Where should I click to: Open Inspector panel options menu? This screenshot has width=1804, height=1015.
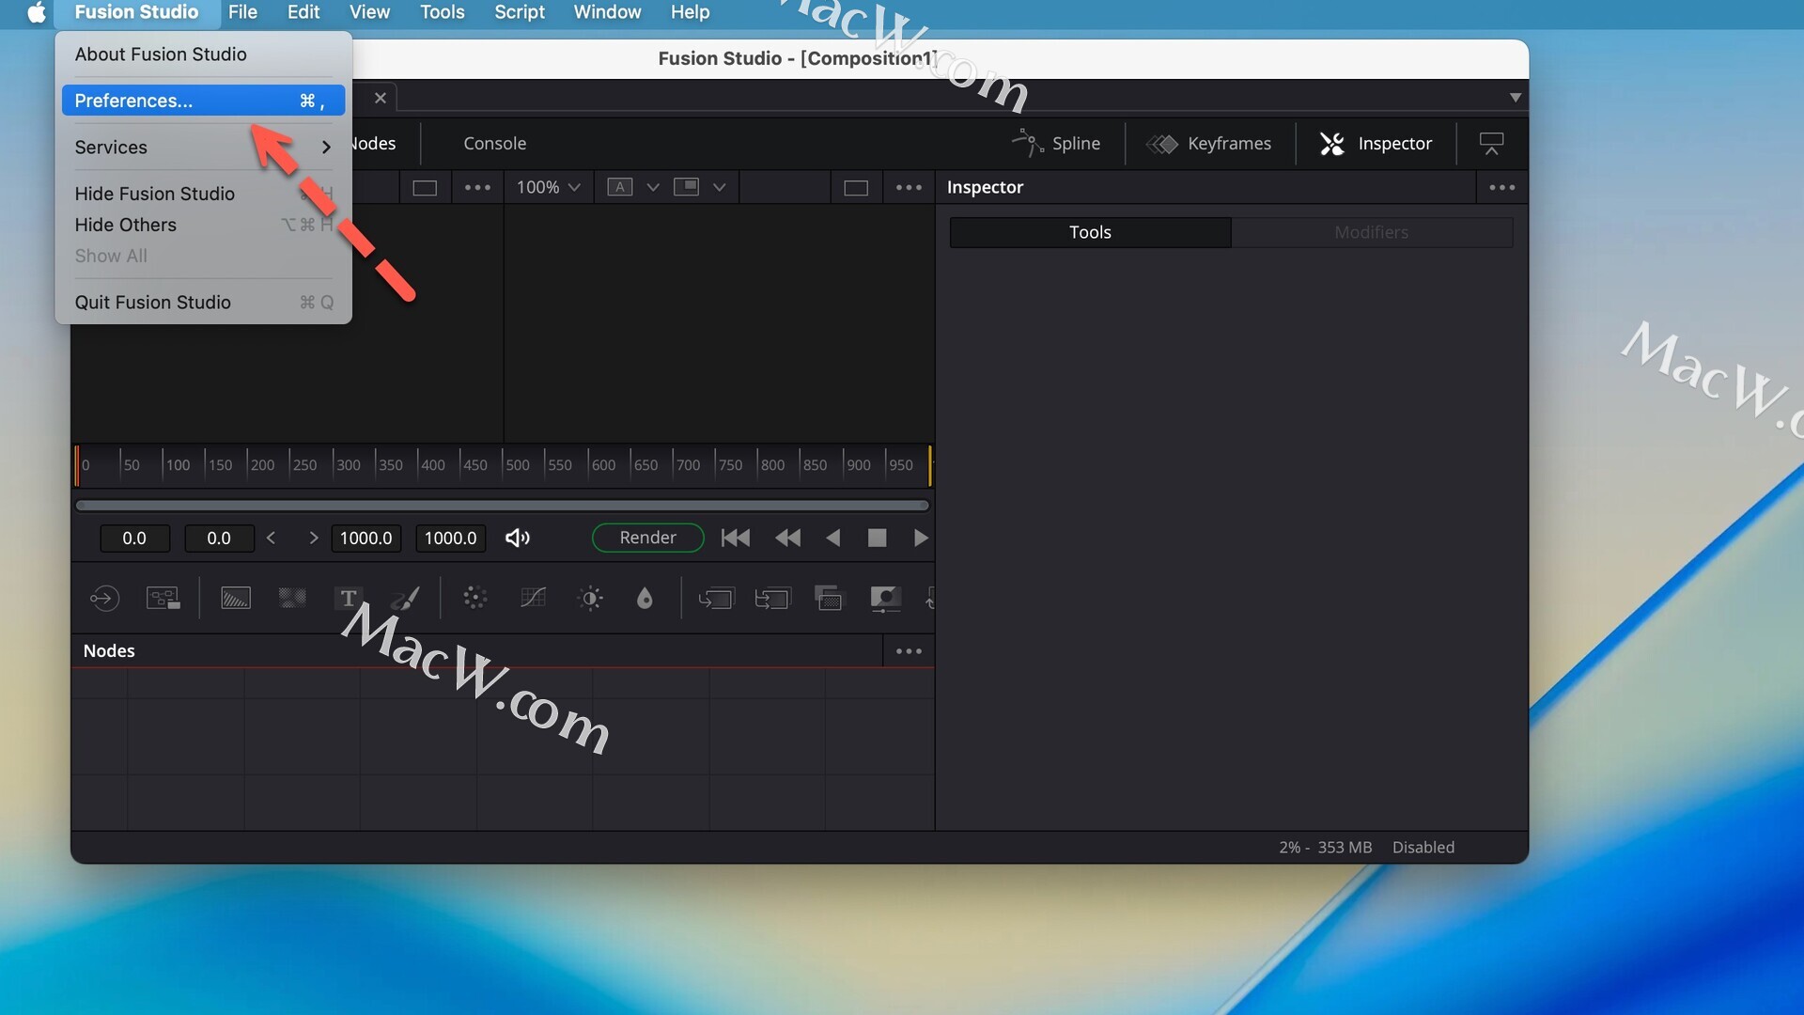click(x=1502, y=187)
